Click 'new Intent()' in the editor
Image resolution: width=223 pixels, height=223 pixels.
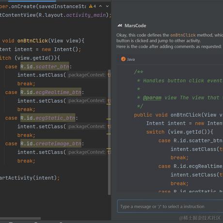(60, 49)
